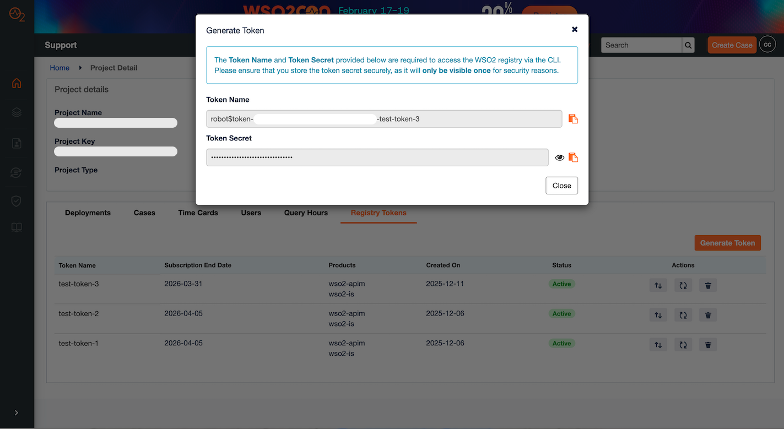The height and width of the screenshot is (429, 784).
Task: Regenerate test-token-2 with the rotate icon
Action: pyautogui.click(x=683, y=314)
